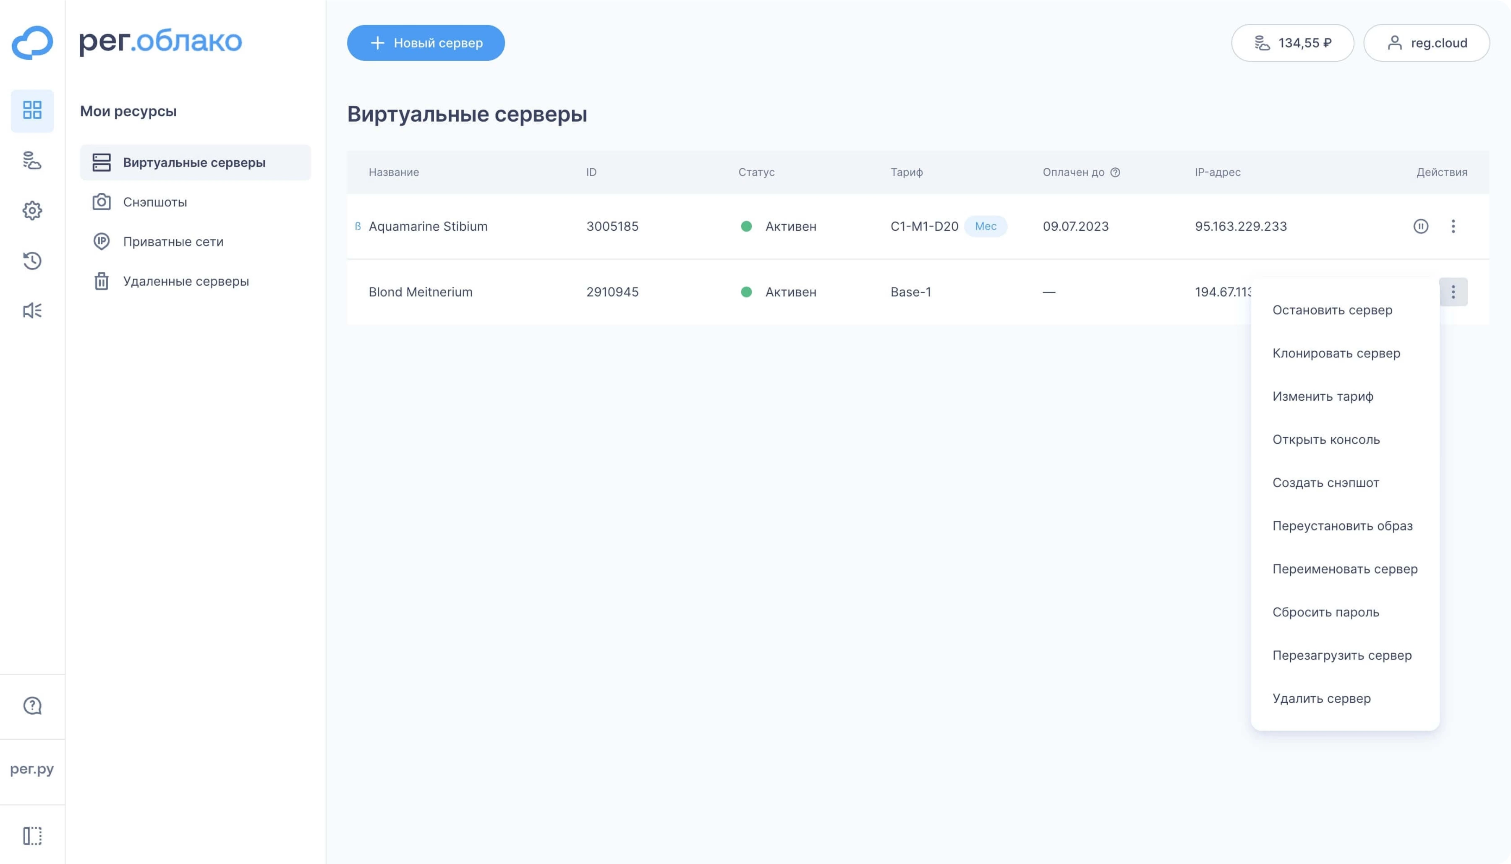1511x864 pixels.
Task: Go to Снэпшоты in the sidebar
Action: pyautogui.click(x=155, y=202)
